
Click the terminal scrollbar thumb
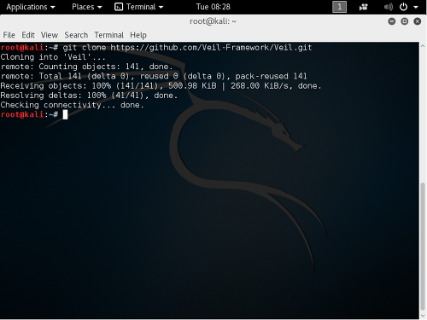tap(423, 247)
